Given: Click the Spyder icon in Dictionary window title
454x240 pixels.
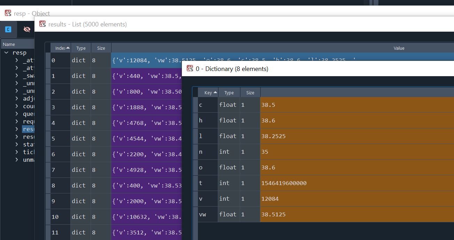Looking at the screenshot, I should (x=190, y=68).
